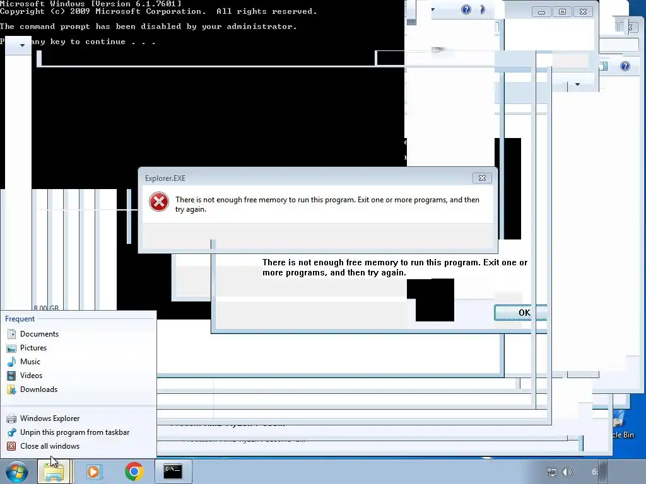Open the volume speaker tray icon
The height and width of the screenshot is (484, 646).
point(567,472)
